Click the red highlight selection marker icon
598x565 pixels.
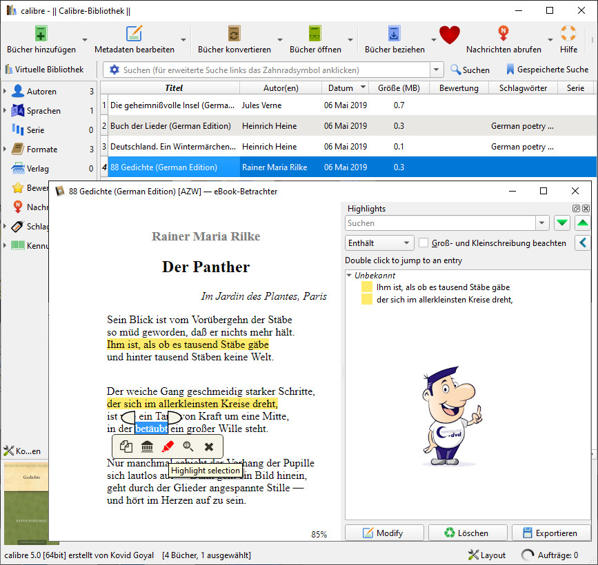pos(168,446)
